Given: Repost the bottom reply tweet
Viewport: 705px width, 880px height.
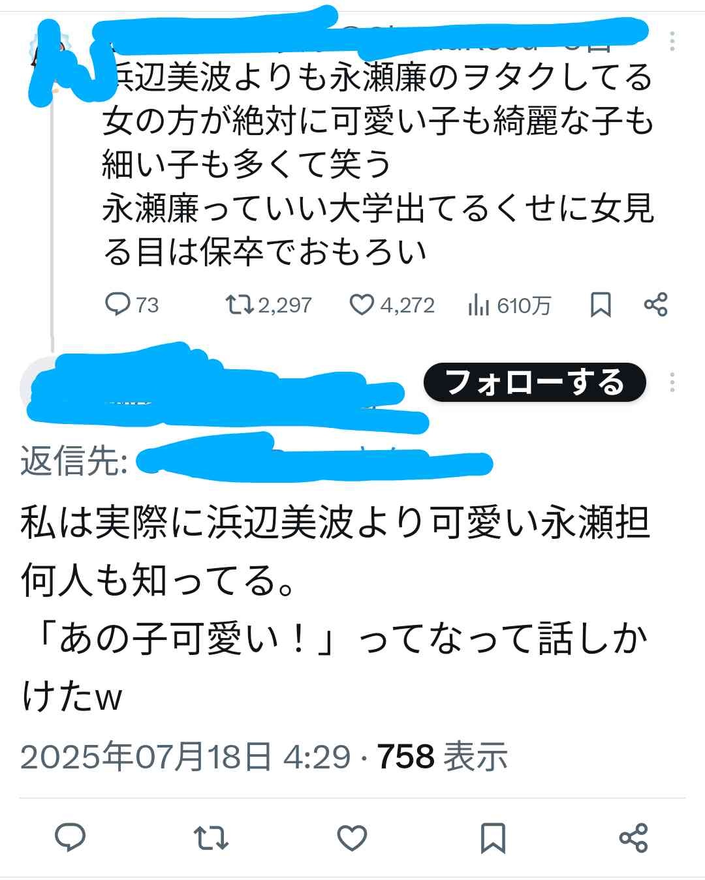Looking at the screenshot, I should click(x=211, y=838).
